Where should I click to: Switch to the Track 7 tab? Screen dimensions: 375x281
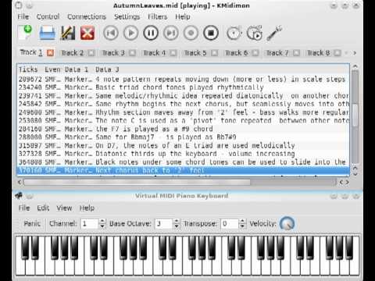[277, 53]
